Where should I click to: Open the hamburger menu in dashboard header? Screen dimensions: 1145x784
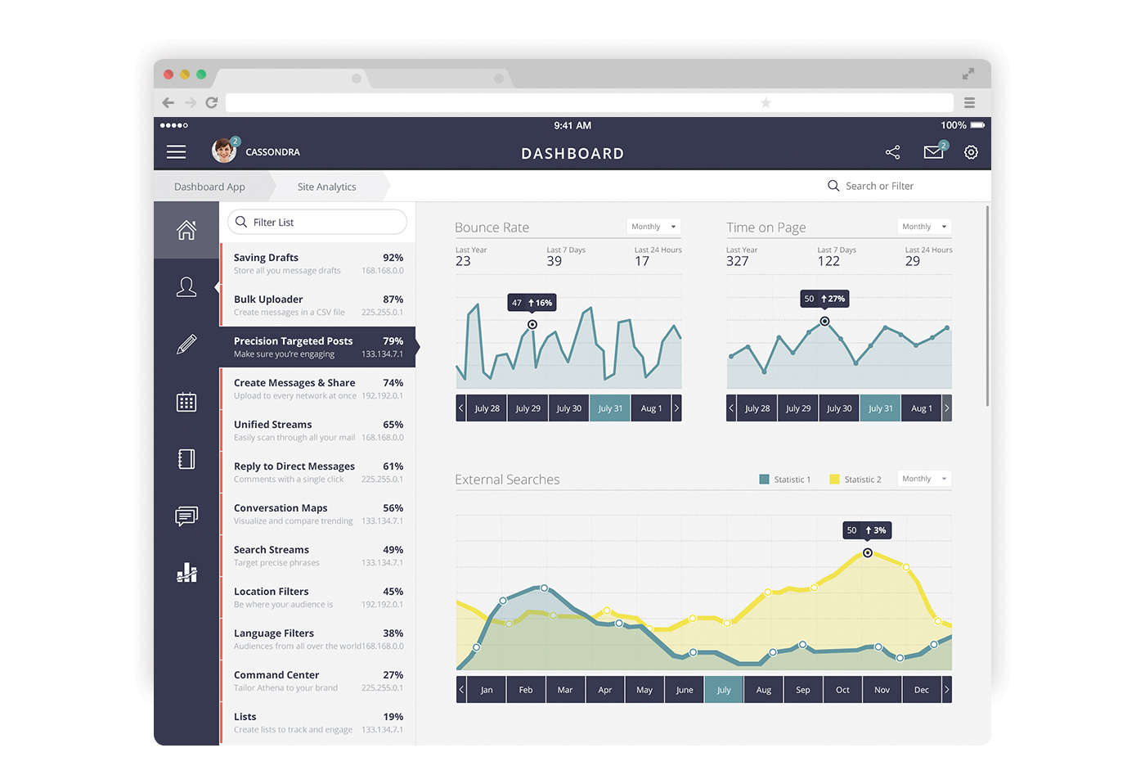(x=176, y=152)
